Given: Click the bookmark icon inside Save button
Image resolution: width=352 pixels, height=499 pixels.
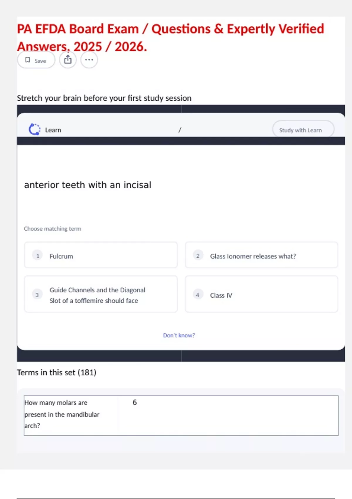Looking at the screenshot, I should tap(28, 60).
